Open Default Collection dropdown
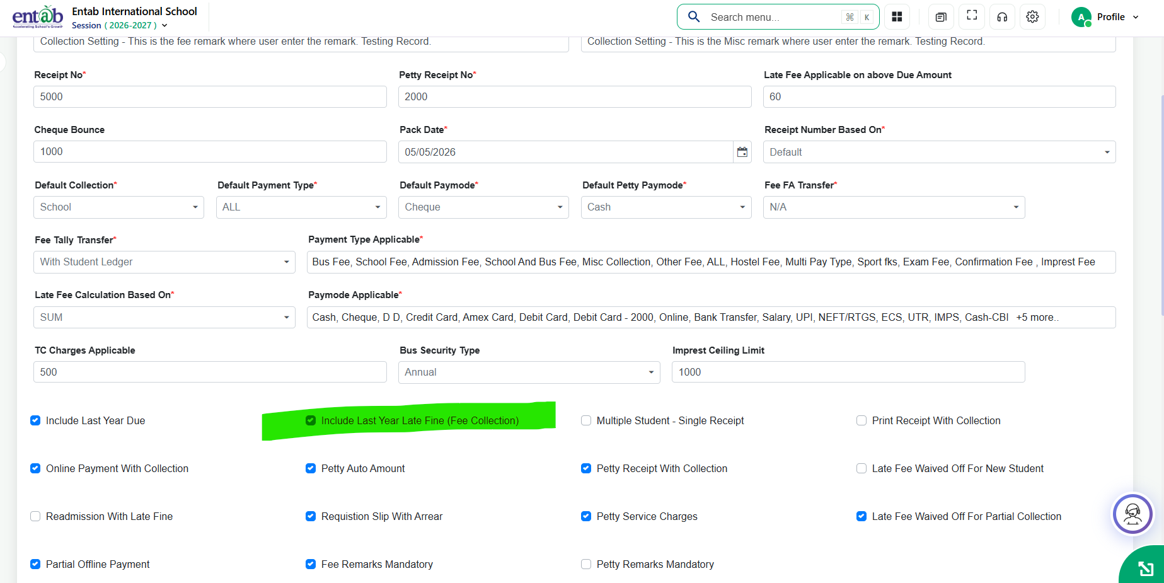 [x=118, y=207]
